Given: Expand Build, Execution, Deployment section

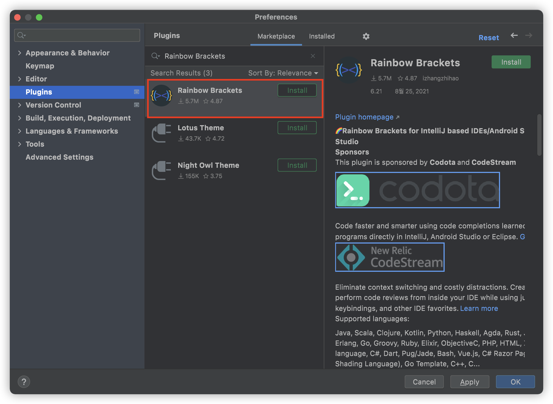Looking at the screenshot, I should [x=20, y=118].
